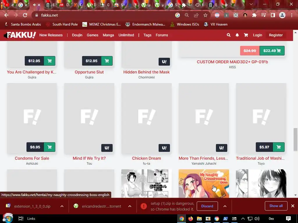Click the Google icon in the address bar
The height and width of the screenshot is (223, 298).
178,15
